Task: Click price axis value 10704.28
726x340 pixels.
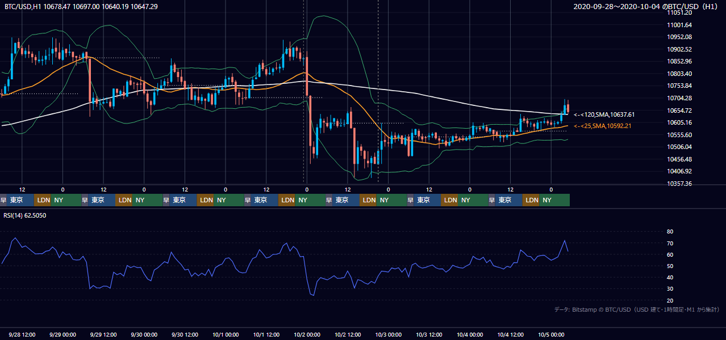Action: (679, 98)
